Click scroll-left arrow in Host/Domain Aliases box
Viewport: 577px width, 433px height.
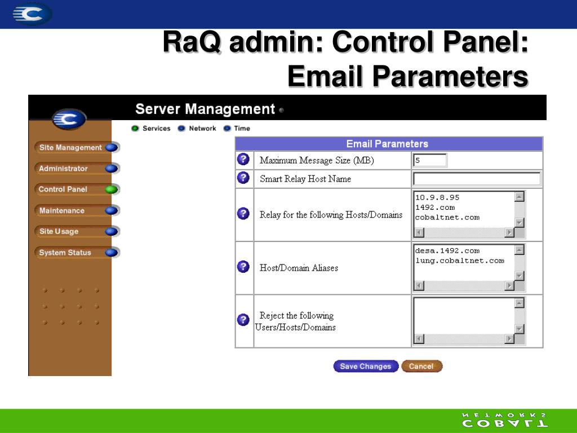pyautogui.click(x=419, y=286)
